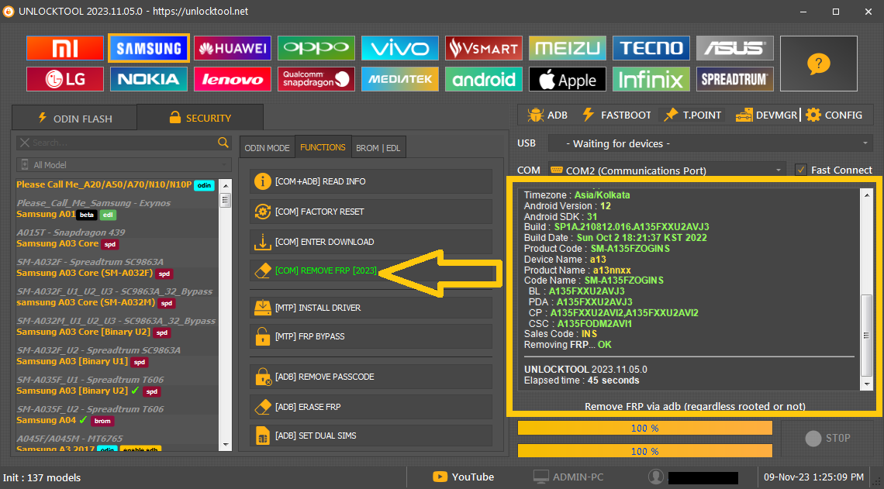Open ADB tool in toolbar

(547, 115)
